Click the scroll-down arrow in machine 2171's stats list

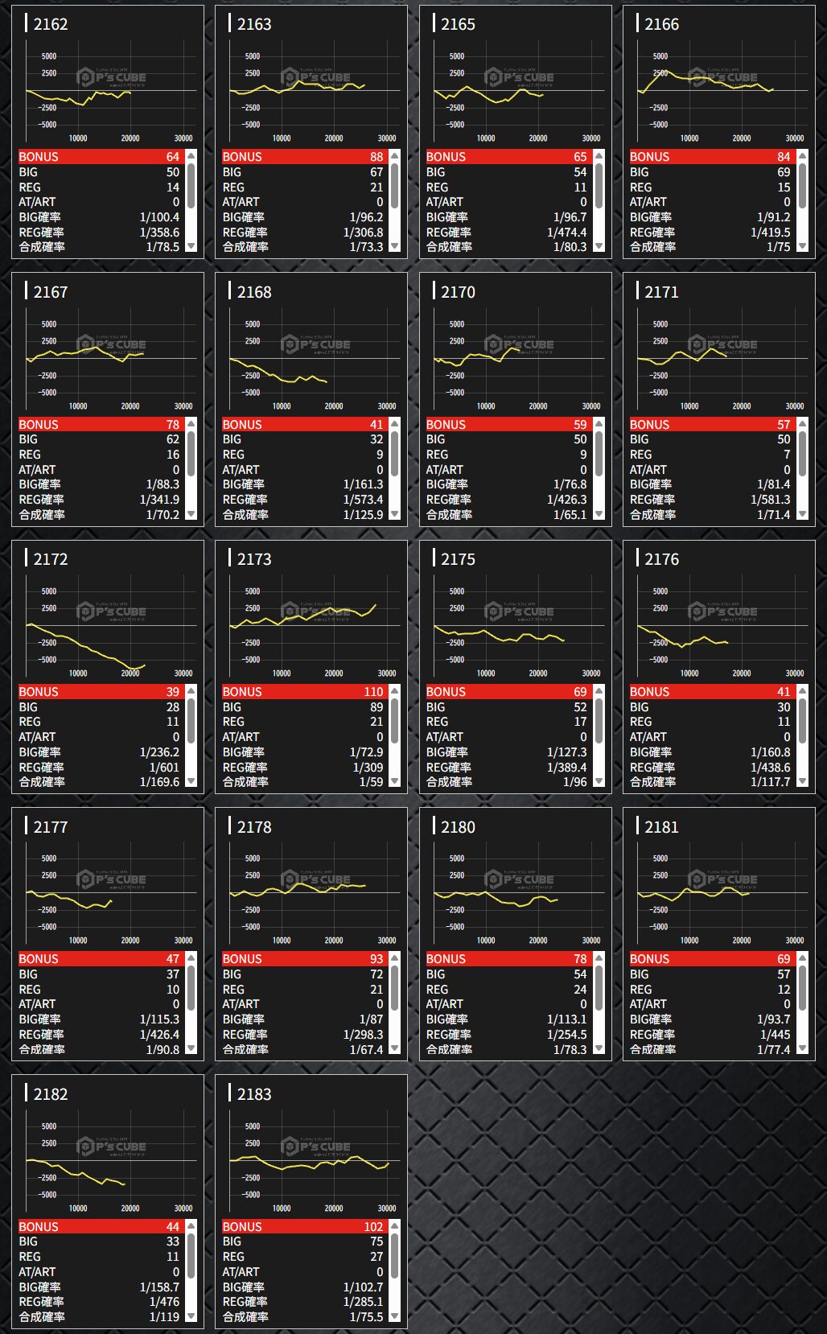pos(802,514)
